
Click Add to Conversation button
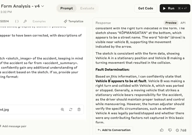click(x=114, y=130)
